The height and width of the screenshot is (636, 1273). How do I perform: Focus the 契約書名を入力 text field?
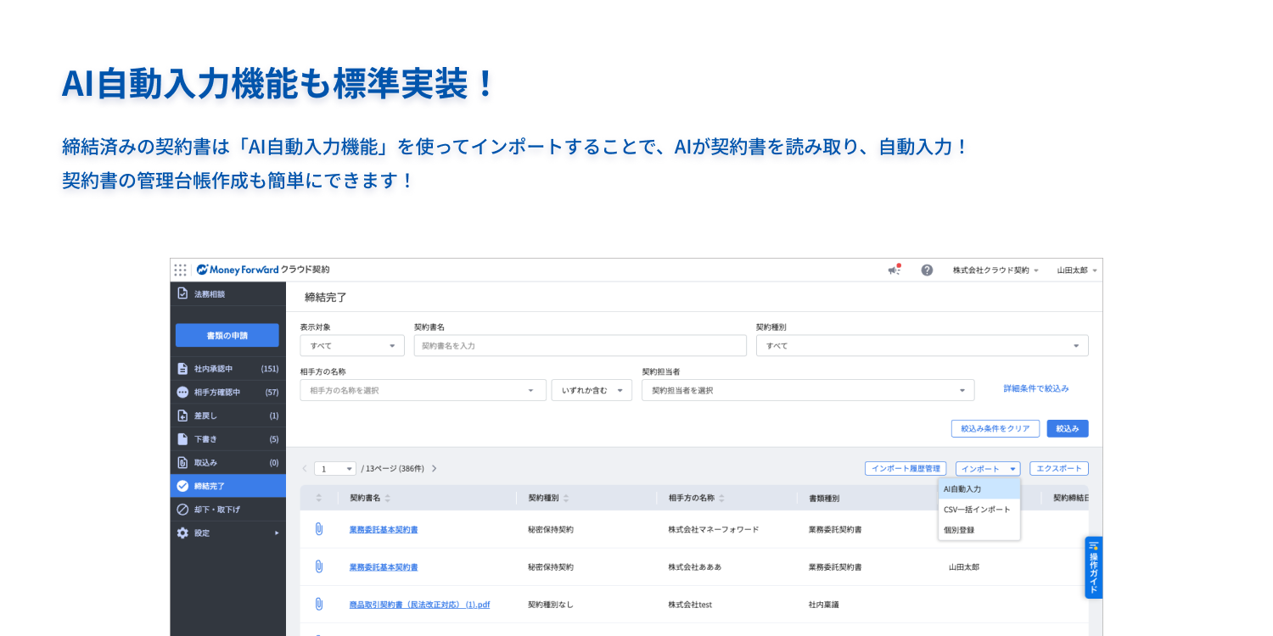pos(580,345)
